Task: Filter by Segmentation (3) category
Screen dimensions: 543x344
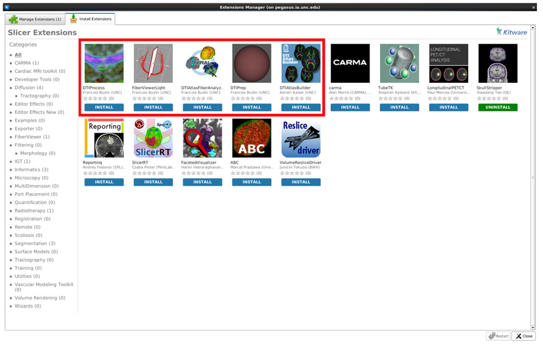Action: 35,244
